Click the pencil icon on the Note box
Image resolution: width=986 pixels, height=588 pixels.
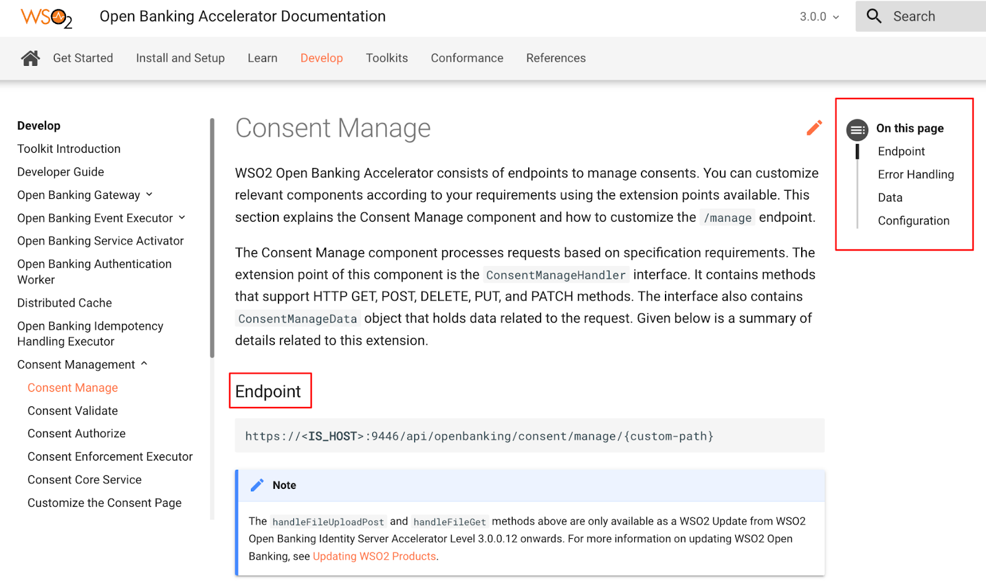[257, 485]
